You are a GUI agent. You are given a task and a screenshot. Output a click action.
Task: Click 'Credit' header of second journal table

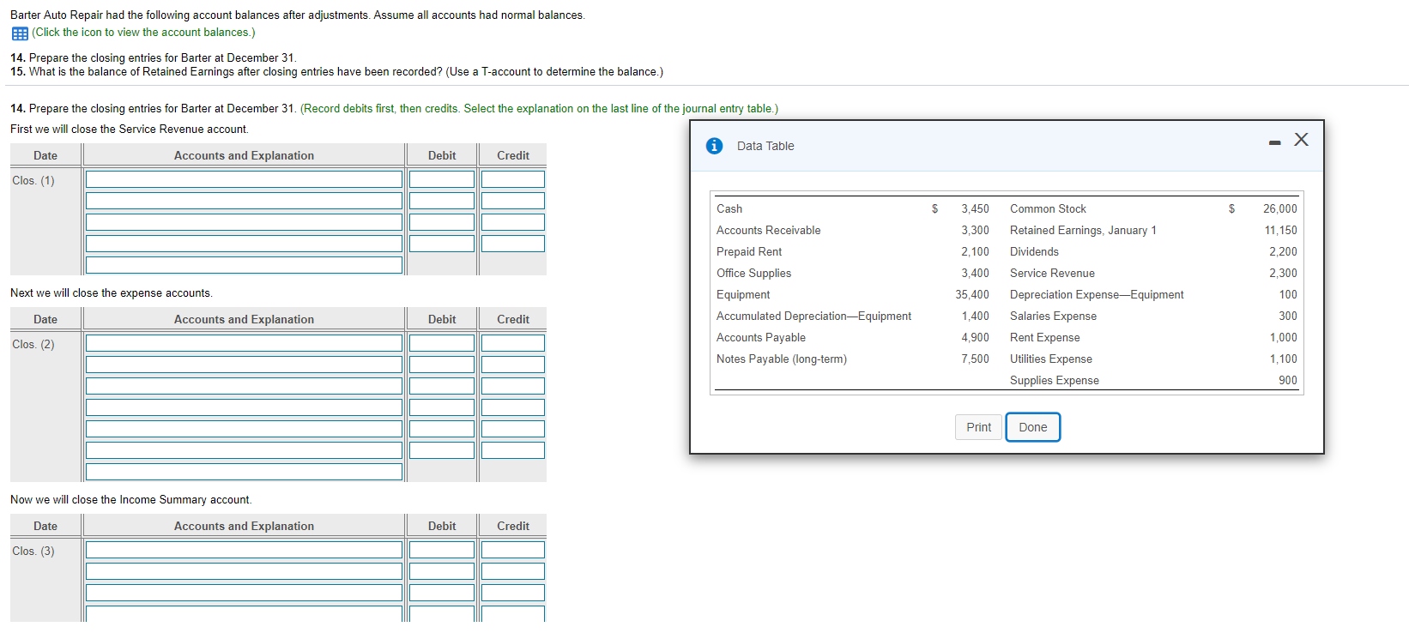[513, 319]
